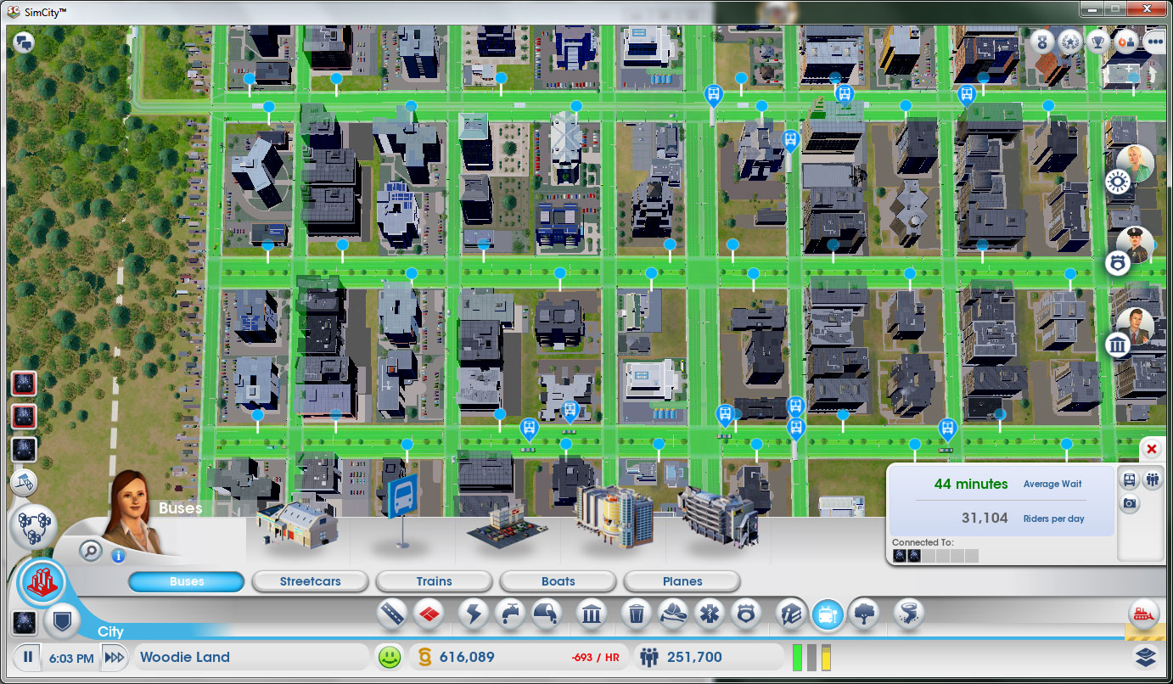This screenshot has width=1173, height=684.
Task: Open the Education menu icon
Action: [790, 614]
